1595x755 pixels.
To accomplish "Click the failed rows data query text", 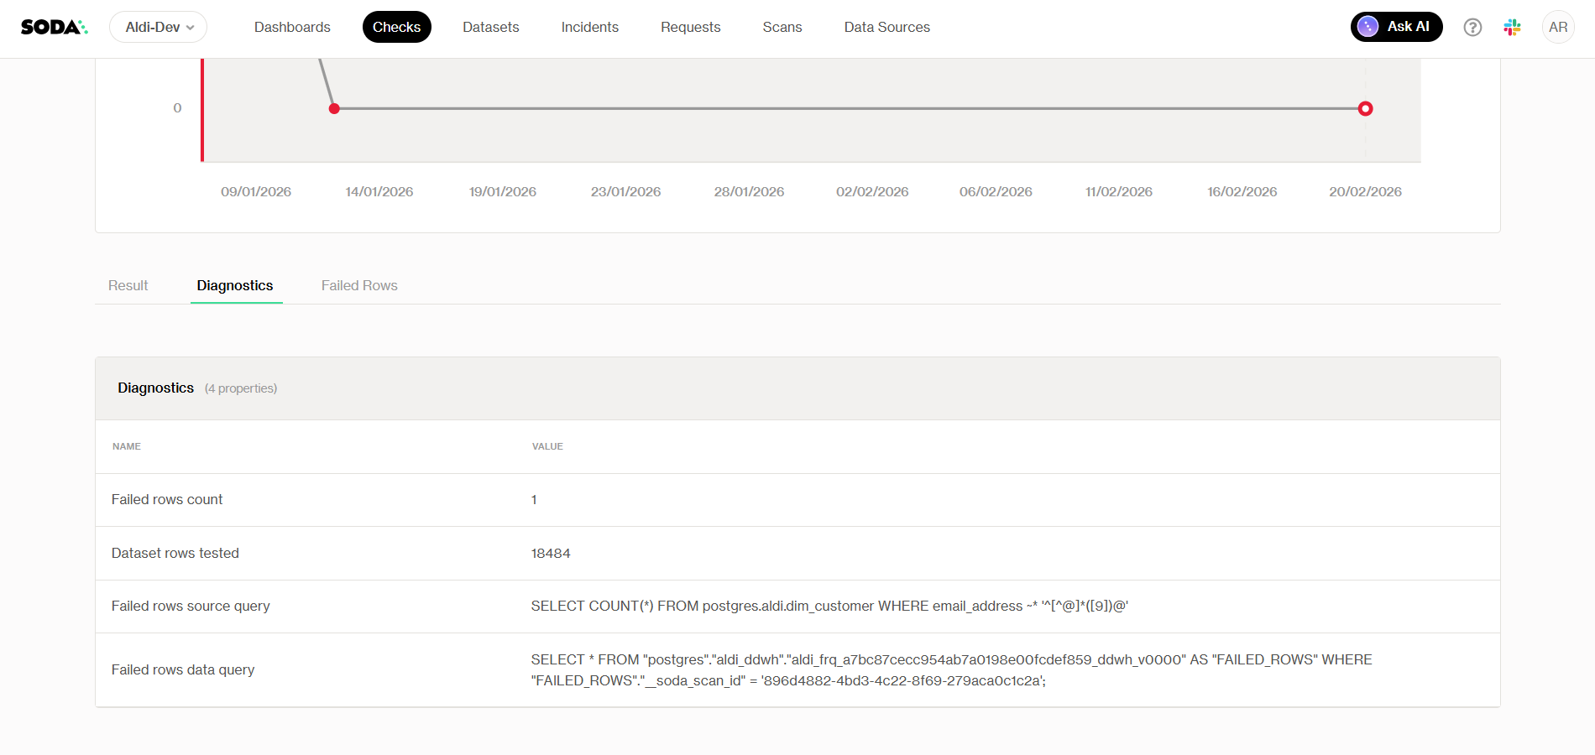I will pyautogui.click(x=950, y=669).
